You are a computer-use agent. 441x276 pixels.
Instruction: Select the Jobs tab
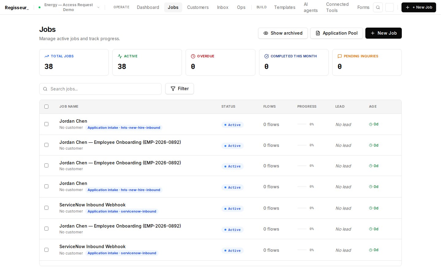pyautogui.click(x=173, y=7)
